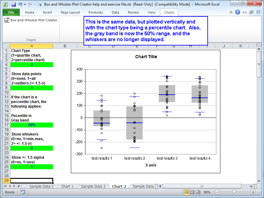Click the zoom in plus button

click(x=253, y=192)
